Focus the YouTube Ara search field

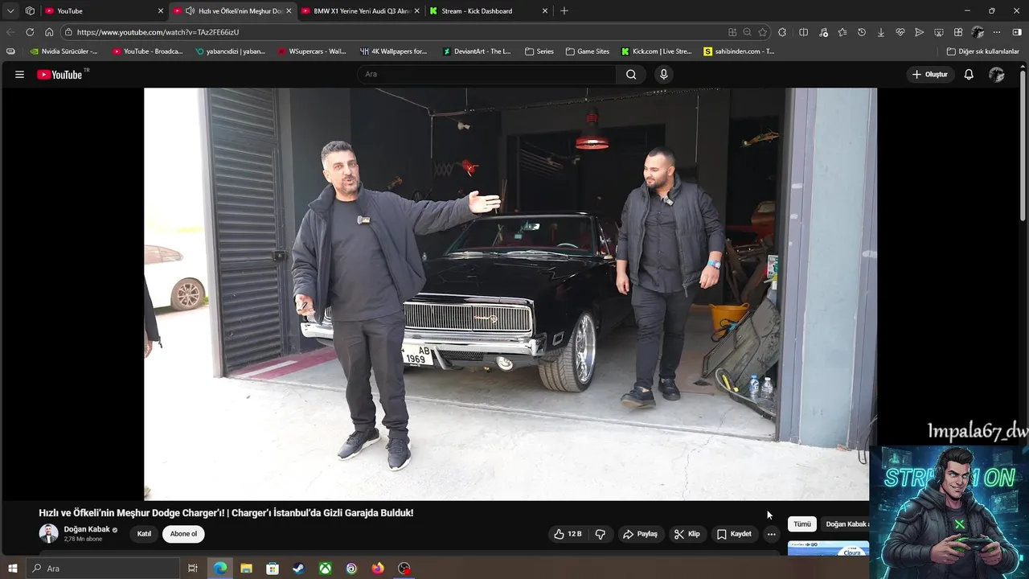click(x=486, y=74)
